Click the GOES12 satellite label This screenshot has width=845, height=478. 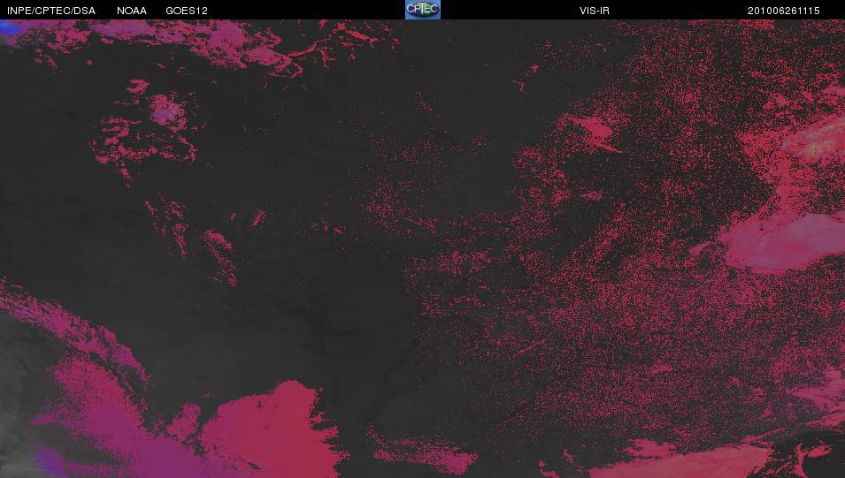click(187, 11)
